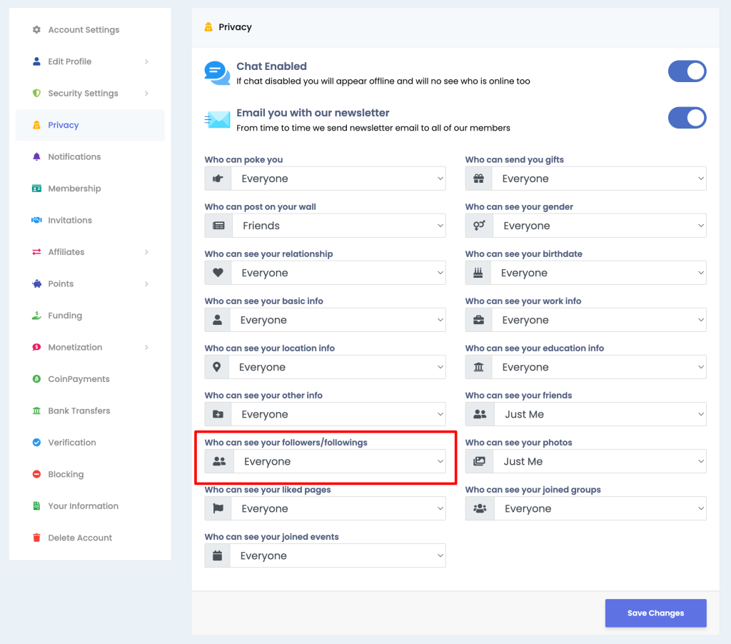
Task: Expand the Security Settings submenu chevron
Action: [146, 94]
